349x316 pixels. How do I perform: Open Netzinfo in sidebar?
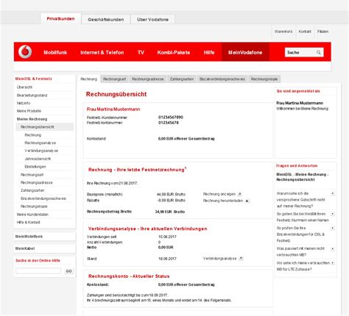(x=24, y=103)
